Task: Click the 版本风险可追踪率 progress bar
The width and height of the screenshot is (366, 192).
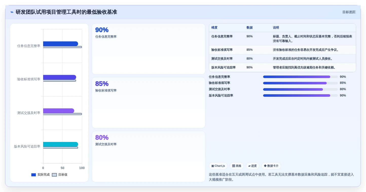Action: (300, 95)
